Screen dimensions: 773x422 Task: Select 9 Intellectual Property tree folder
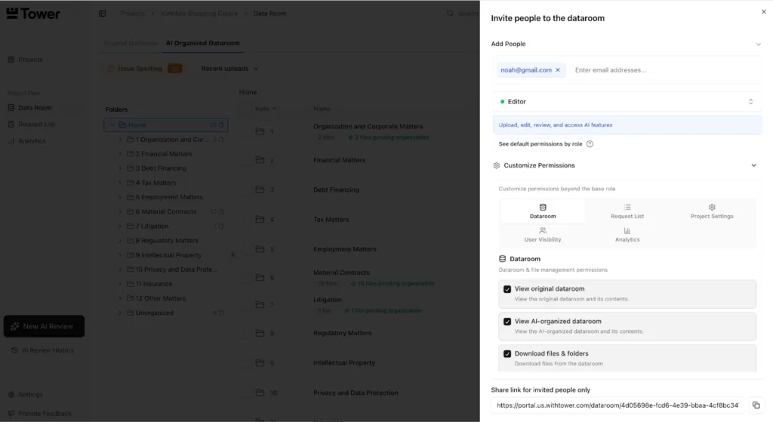[x=168, y=255]
